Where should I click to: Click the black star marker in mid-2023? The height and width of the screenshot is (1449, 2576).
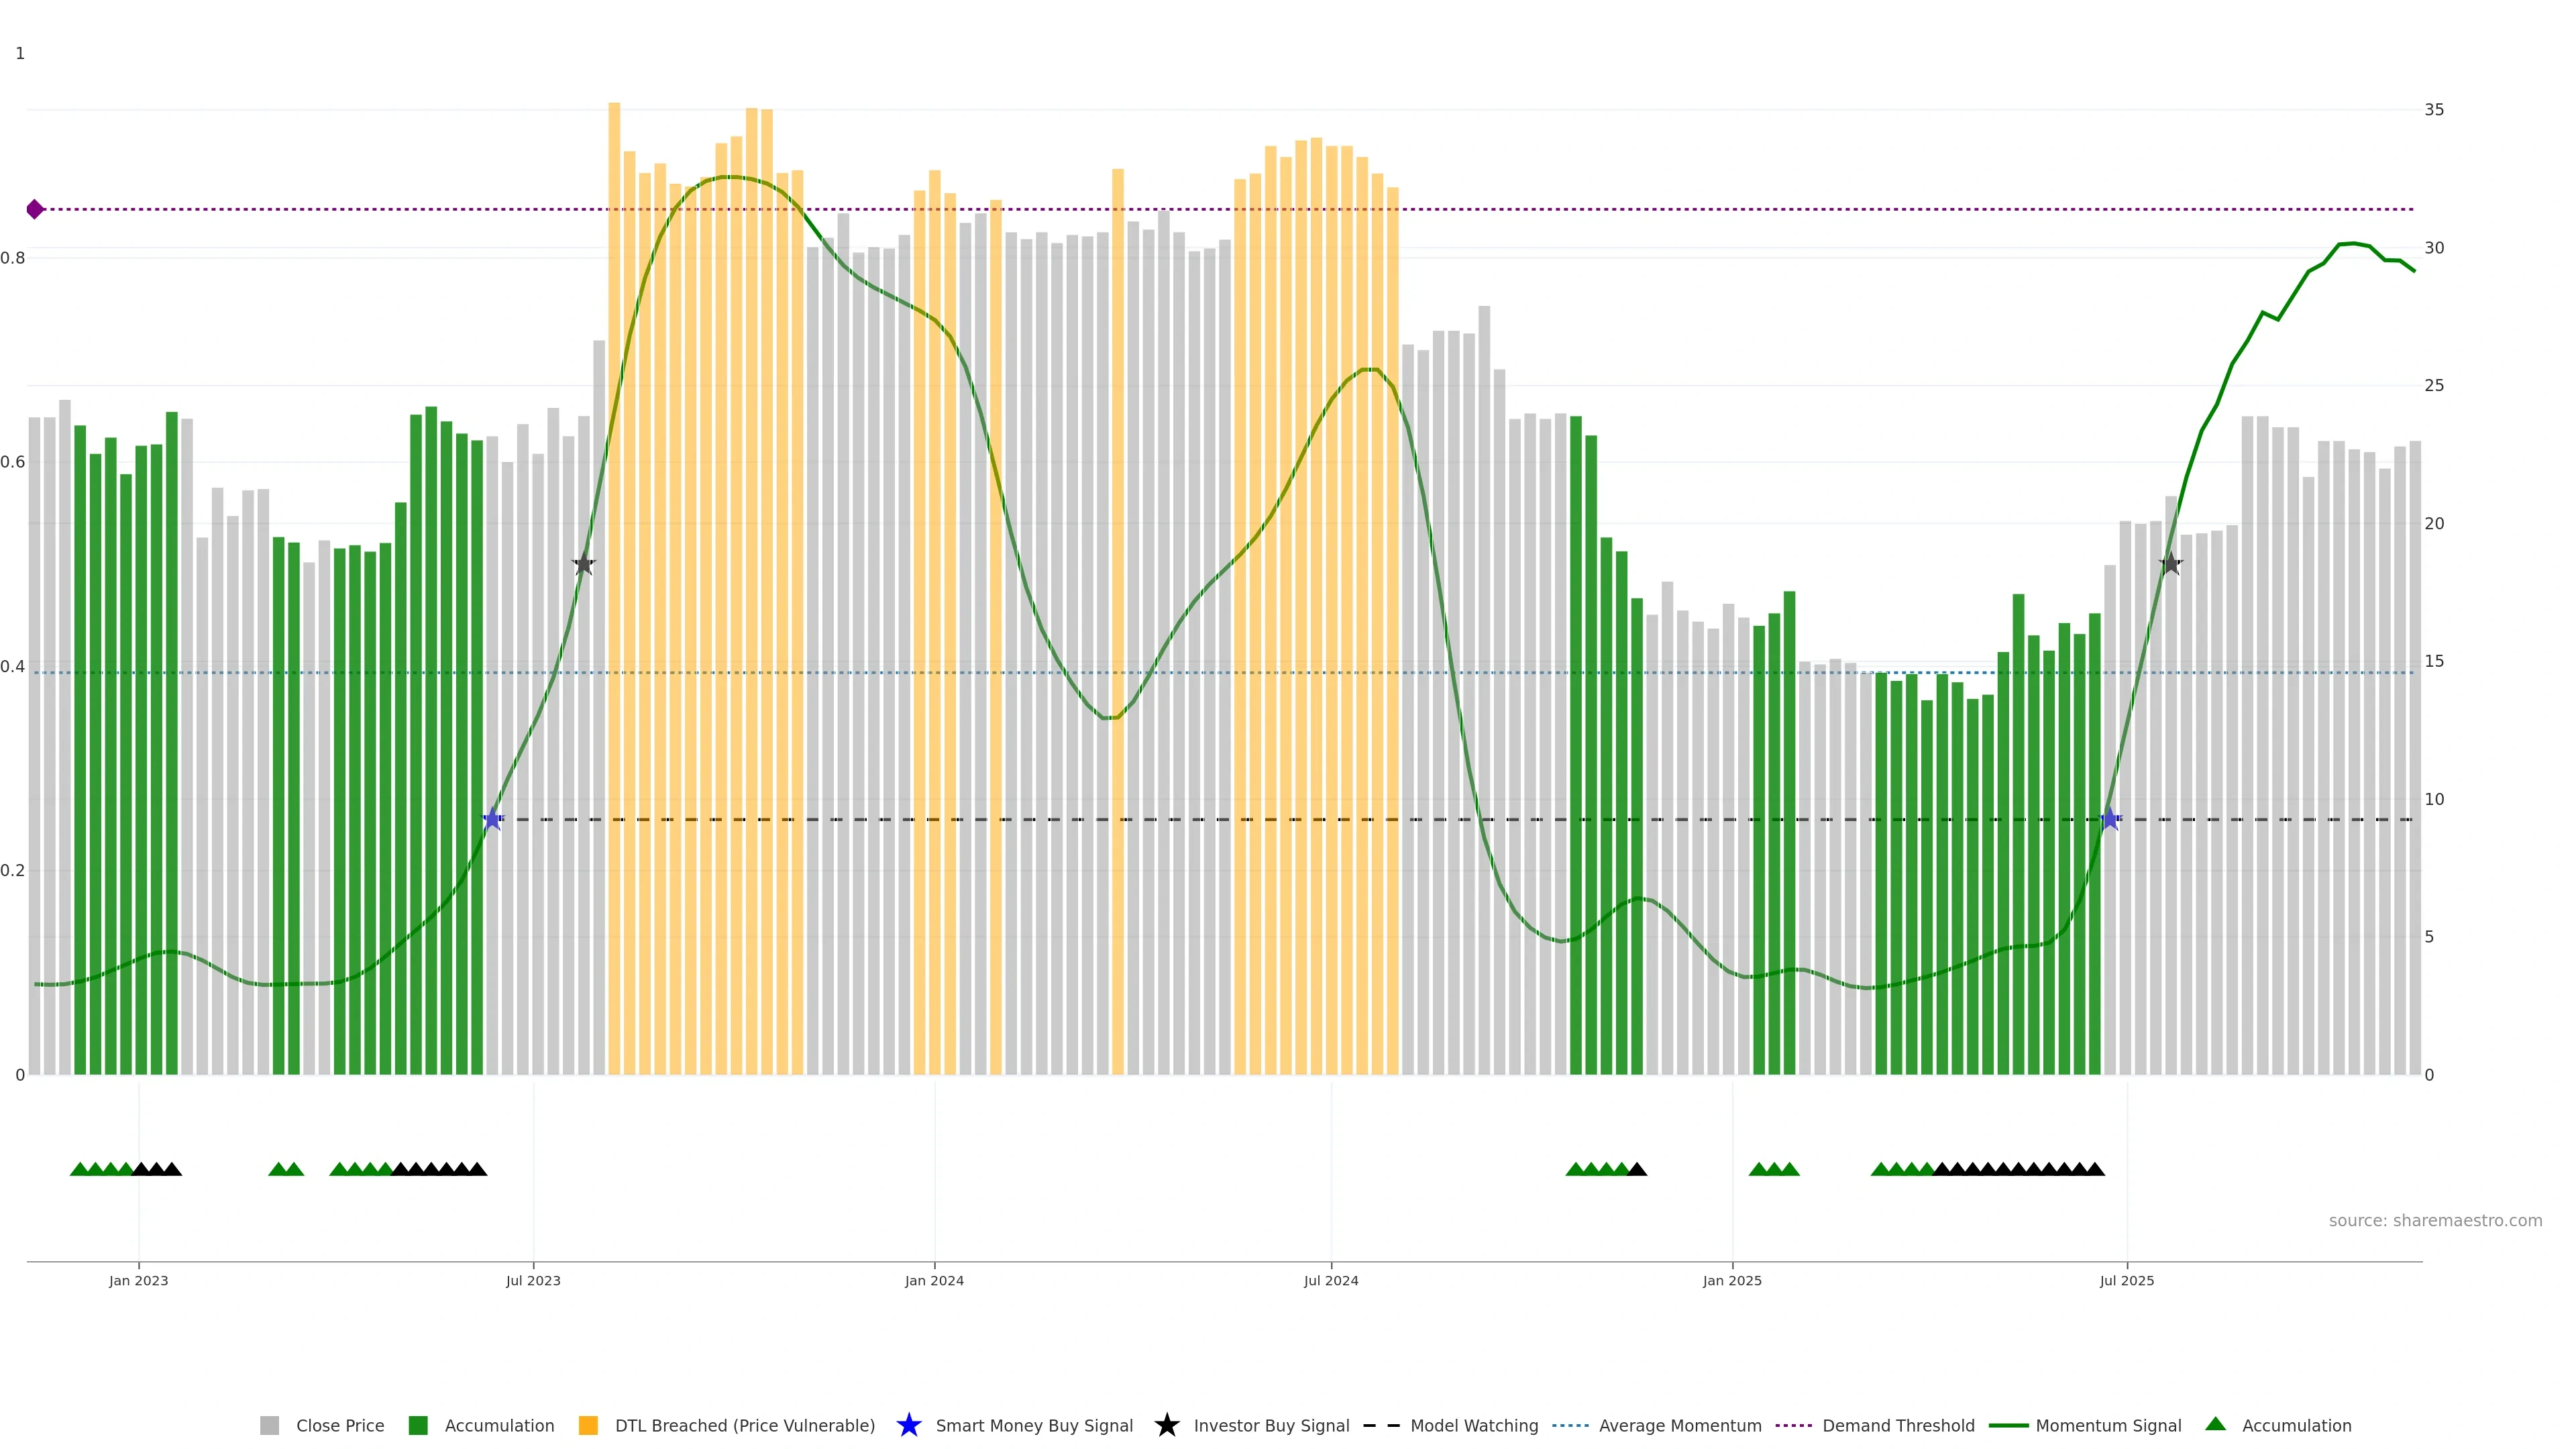(584, 564)
